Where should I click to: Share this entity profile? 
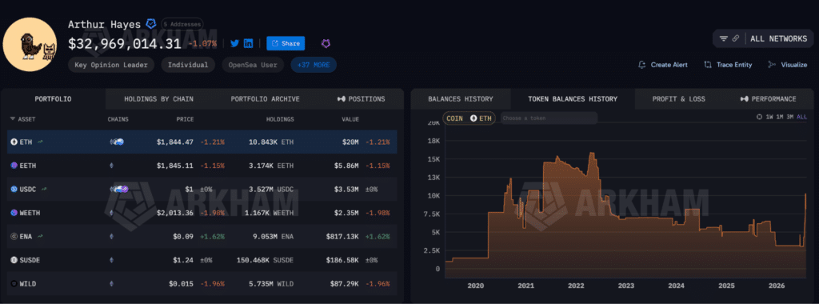point(286,43)
